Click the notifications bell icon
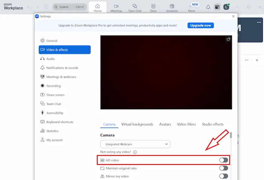 coord(208,7)
